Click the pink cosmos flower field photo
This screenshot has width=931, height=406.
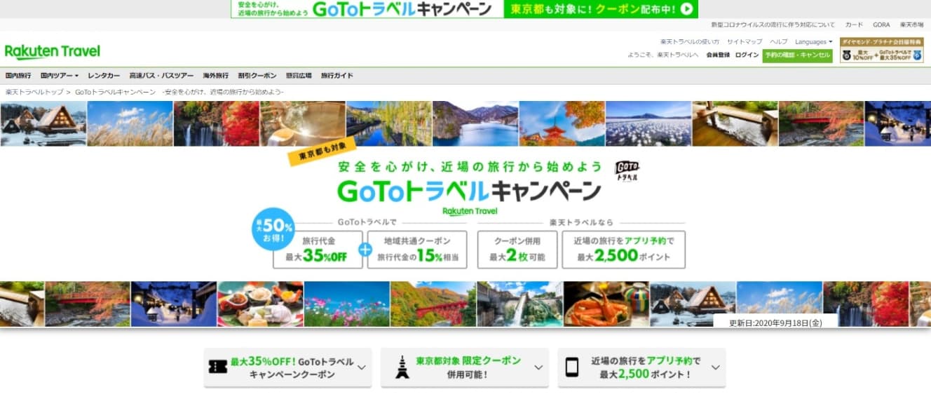click(x=347, y=304)
